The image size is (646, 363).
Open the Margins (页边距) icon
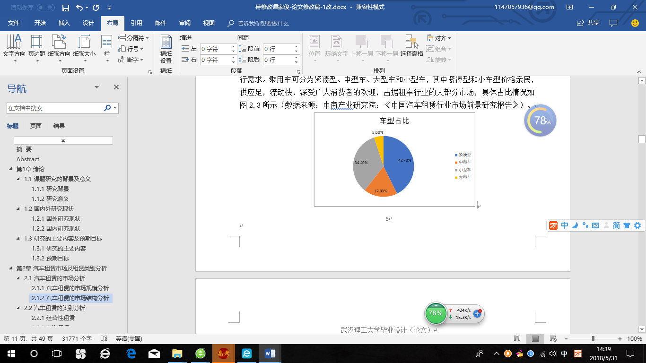click(37, 46)
